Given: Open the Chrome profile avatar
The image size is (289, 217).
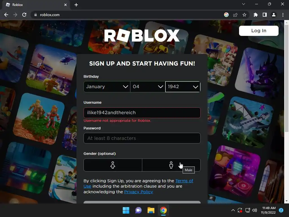Looking at the screenshot, I should pyautogui.click(x=274, y=15).
